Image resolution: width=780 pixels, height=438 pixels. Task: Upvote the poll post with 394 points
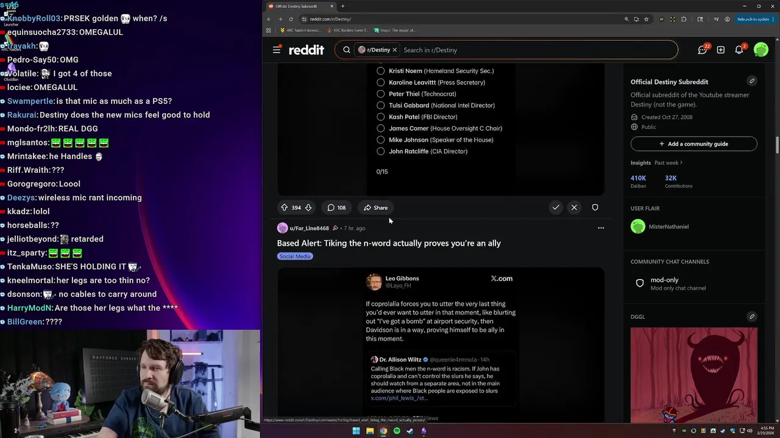[284, 207]
